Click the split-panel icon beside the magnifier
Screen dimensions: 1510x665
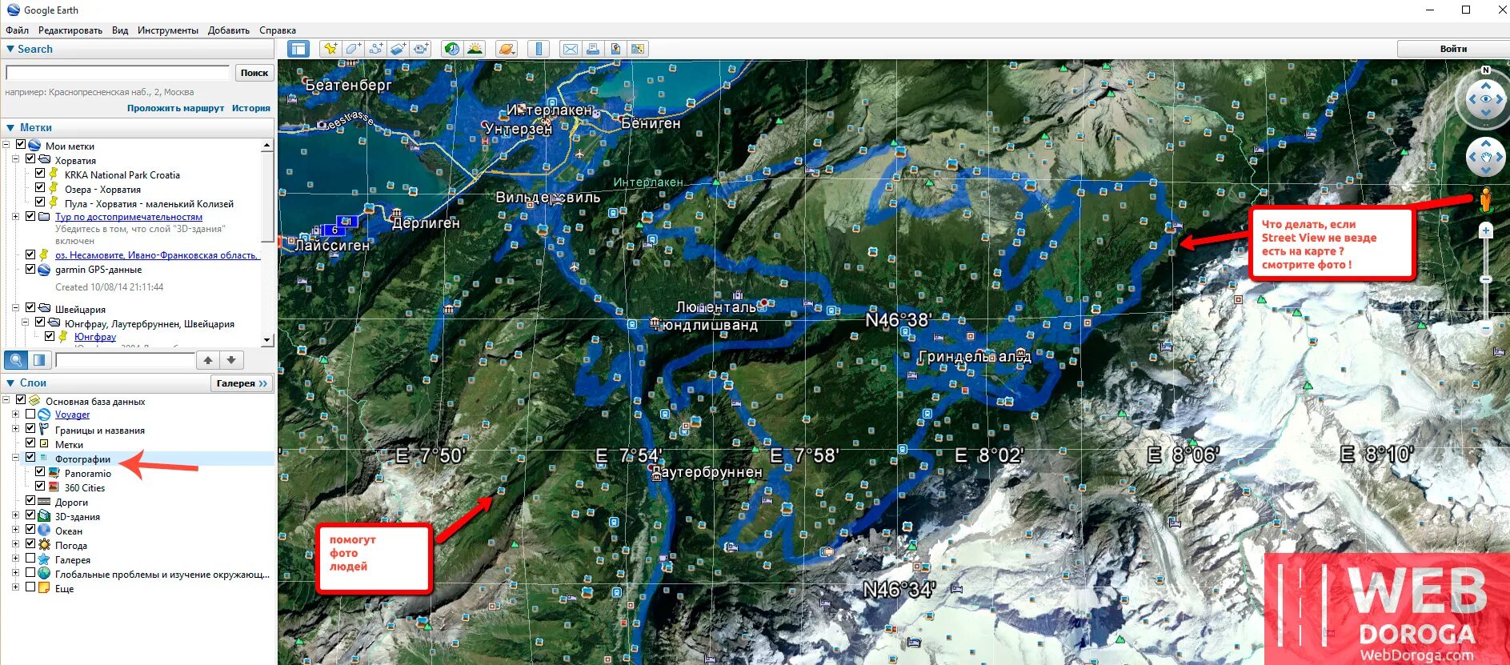pyautogui.click(x=39, y=360)
